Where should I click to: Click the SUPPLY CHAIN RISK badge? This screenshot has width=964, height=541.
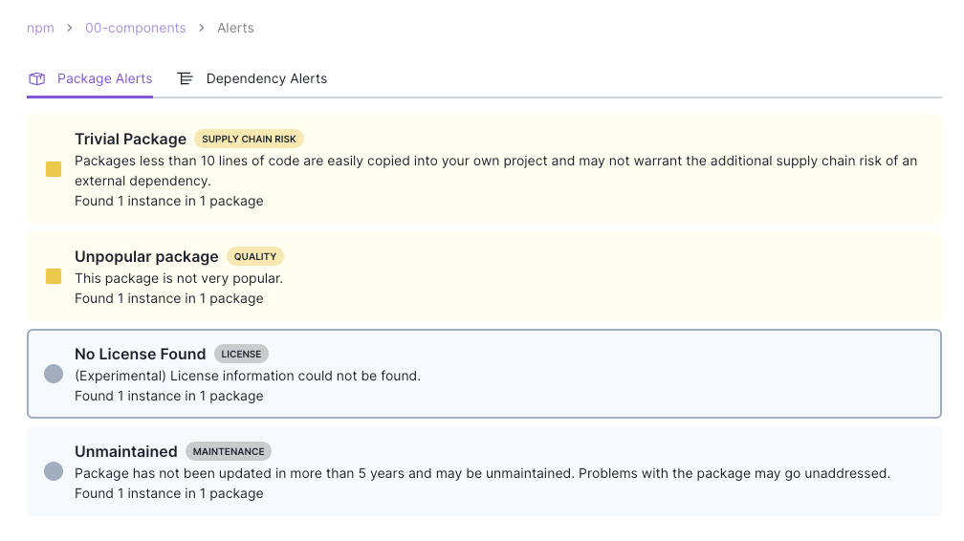249,140
